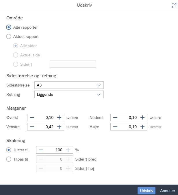This screenshot has height=195, width=178.
Task: Open the Sidestørrelse dropdown showing A3
Action: 69,85
